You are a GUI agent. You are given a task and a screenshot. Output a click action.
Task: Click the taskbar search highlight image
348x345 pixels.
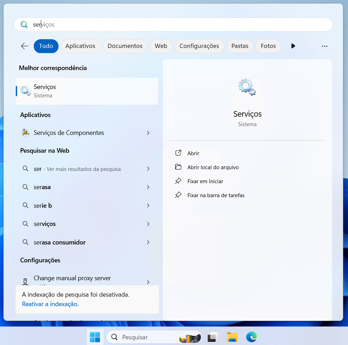coord(190,338)
